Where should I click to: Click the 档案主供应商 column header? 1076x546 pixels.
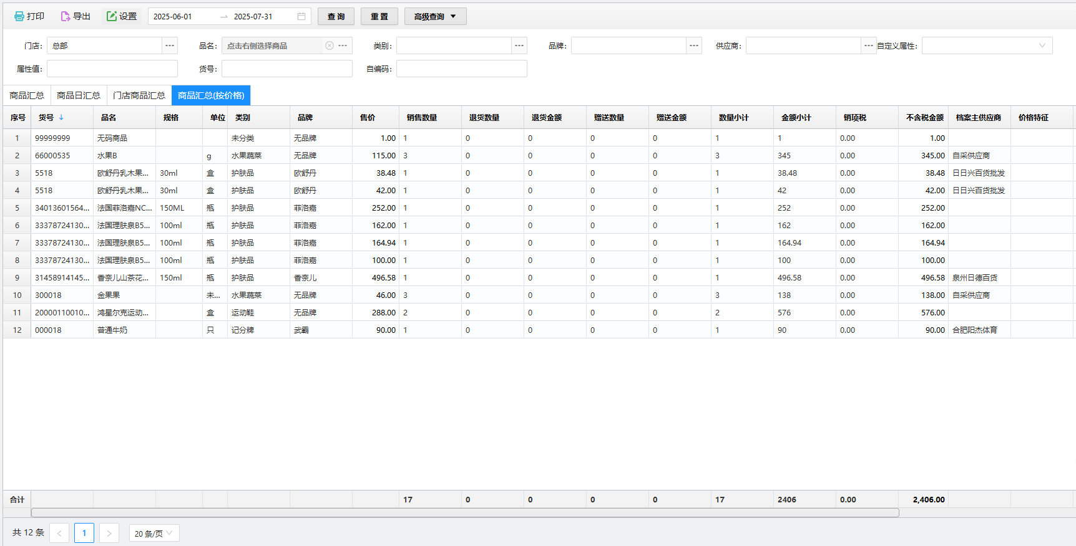[x=979, y=117]
